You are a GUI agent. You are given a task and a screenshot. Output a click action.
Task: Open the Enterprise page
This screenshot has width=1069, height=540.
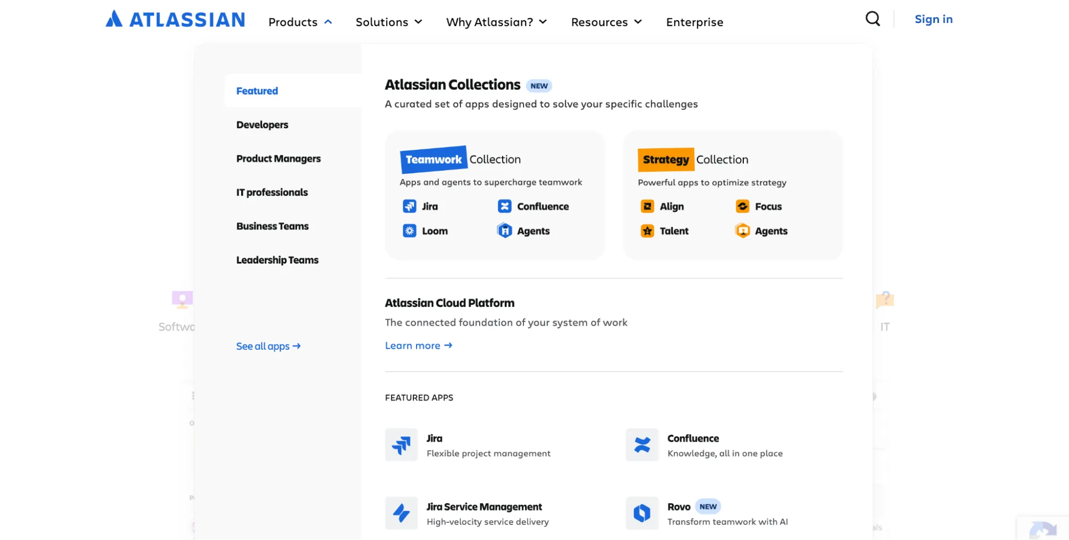click(694, 22)
